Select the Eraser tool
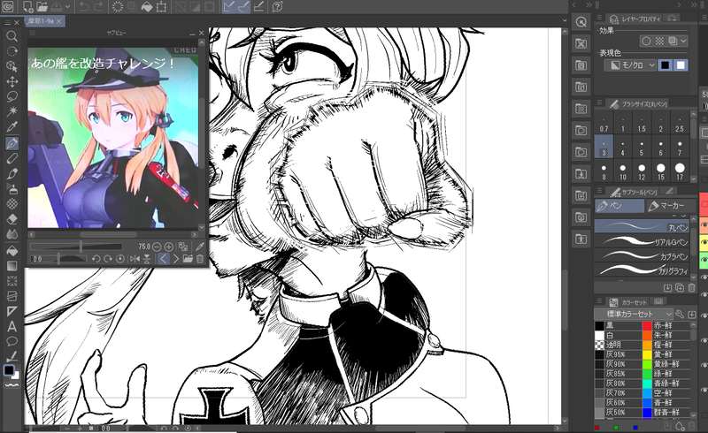 12,220
